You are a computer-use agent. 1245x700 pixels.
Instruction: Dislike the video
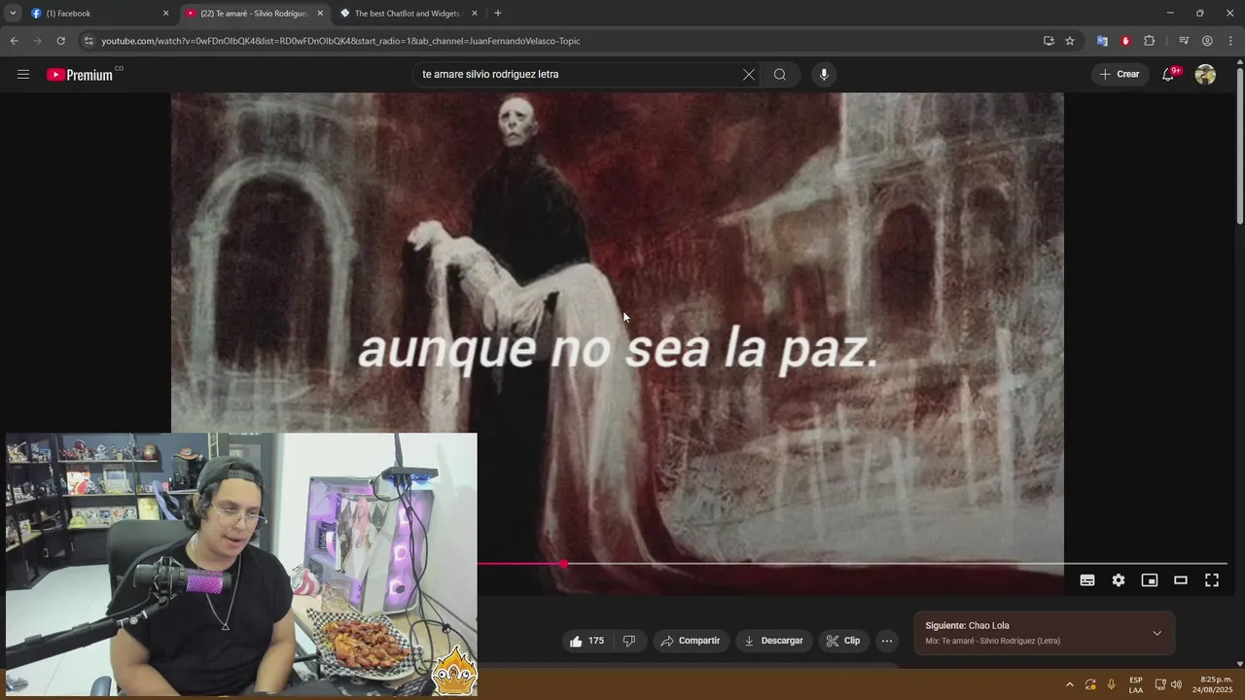(629, 641)
